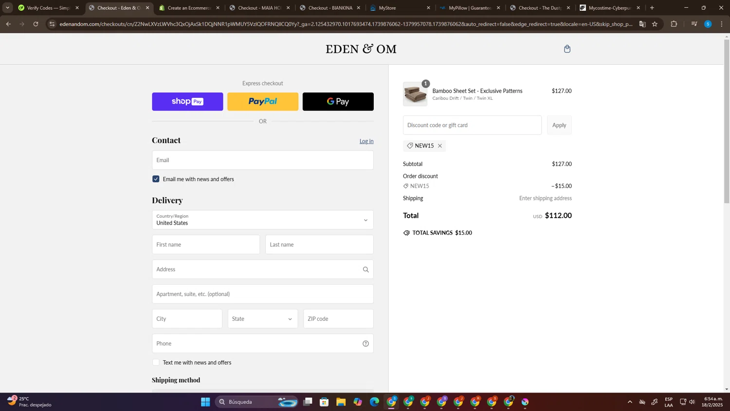
Task: Click the Log in link
Action: [366, 141]
